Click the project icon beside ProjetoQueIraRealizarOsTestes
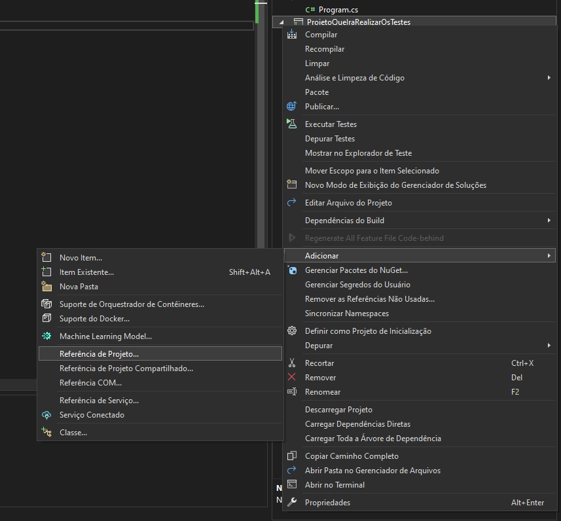This screenshot has height=521, width=561. [298, 22]
